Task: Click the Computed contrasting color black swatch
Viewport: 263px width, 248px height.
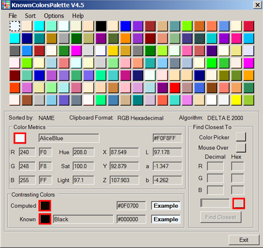Action: pos(45,205)
